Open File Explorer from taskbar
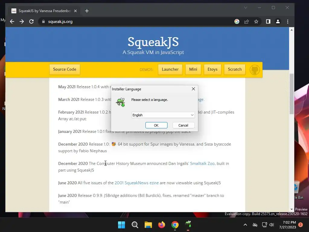This screenshot has height=232, width=309. 148,225
